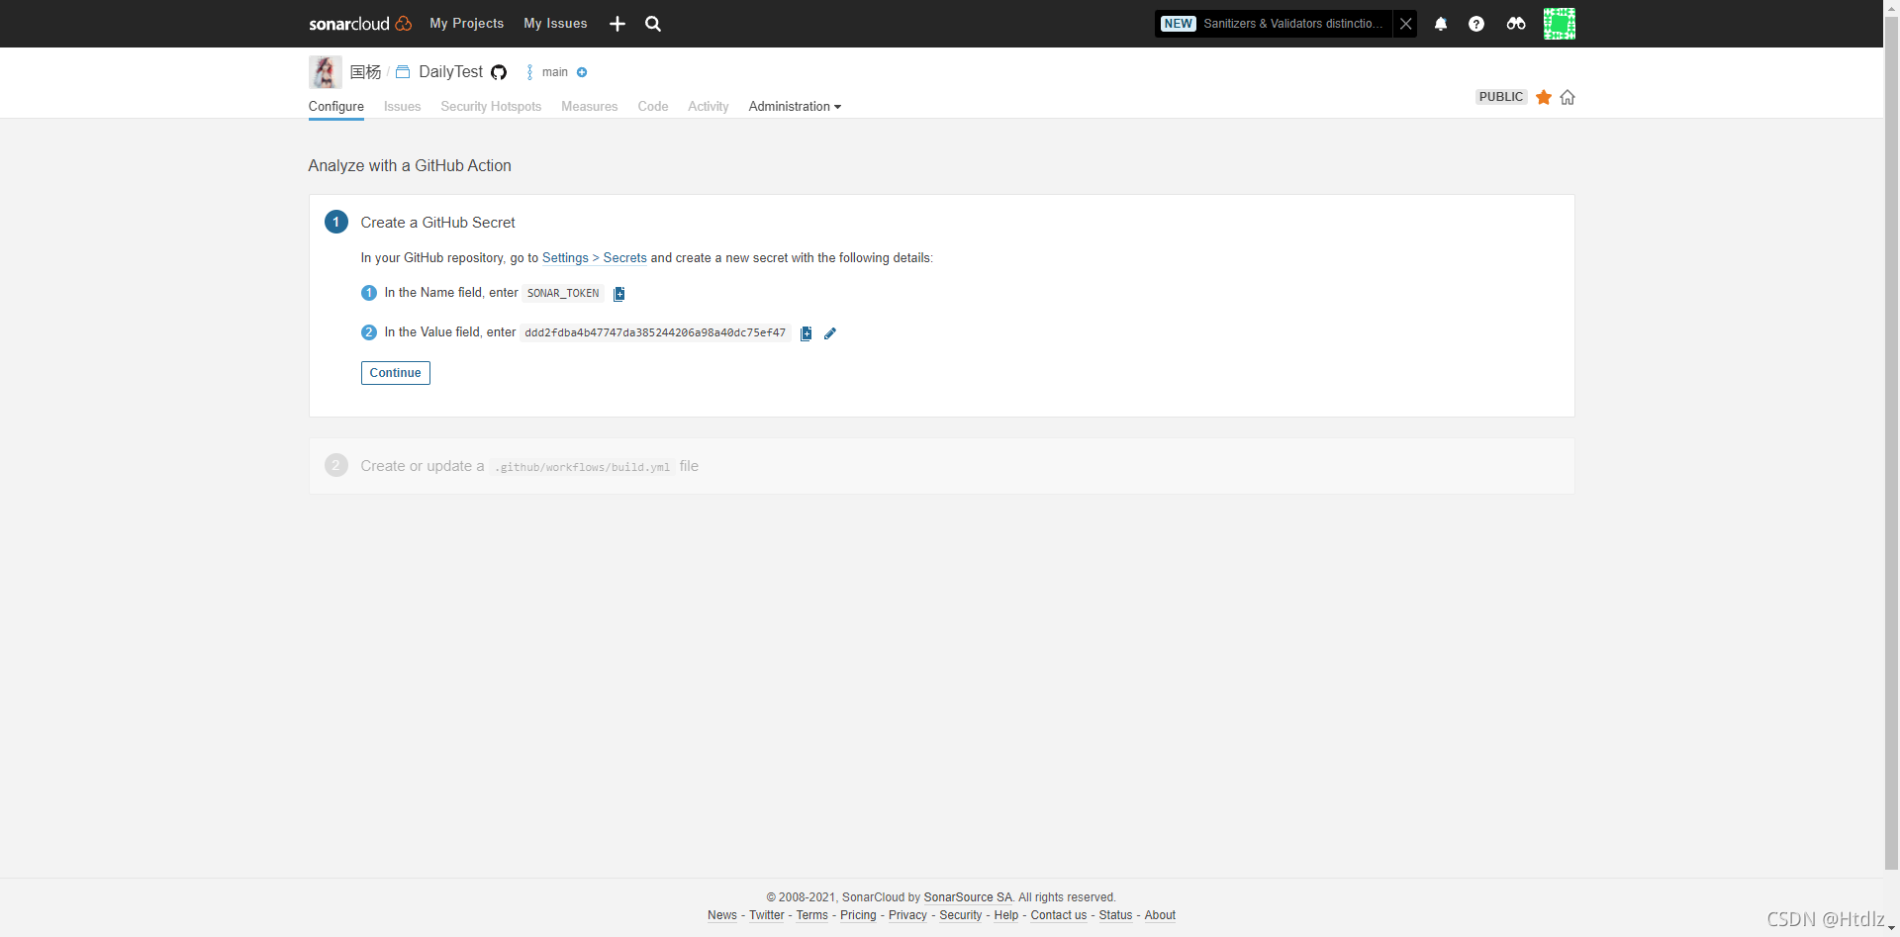This screenshot has width=1900, height=937.
Task: Open the plus create menu in navbar
Action: 617,23
